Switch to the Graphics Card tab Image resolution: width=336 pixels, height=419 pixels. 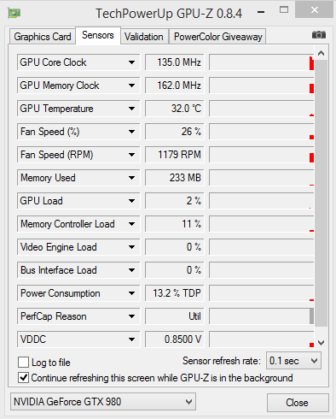pyautogui.click(x=43, y=37)
